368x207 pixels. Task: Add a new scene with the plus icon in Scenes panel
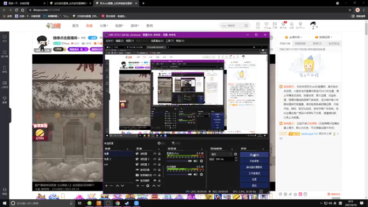click(x=106, y=186)
